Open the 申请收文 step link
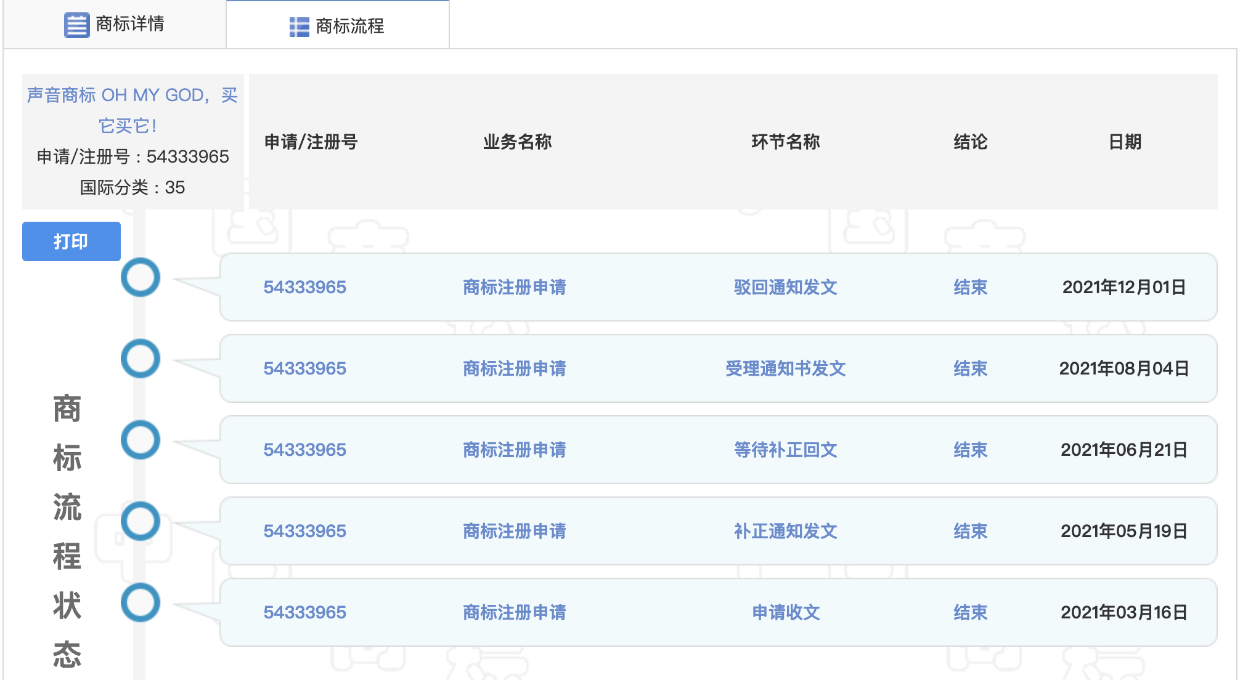 pyautogui.click(x=785, y=612)
